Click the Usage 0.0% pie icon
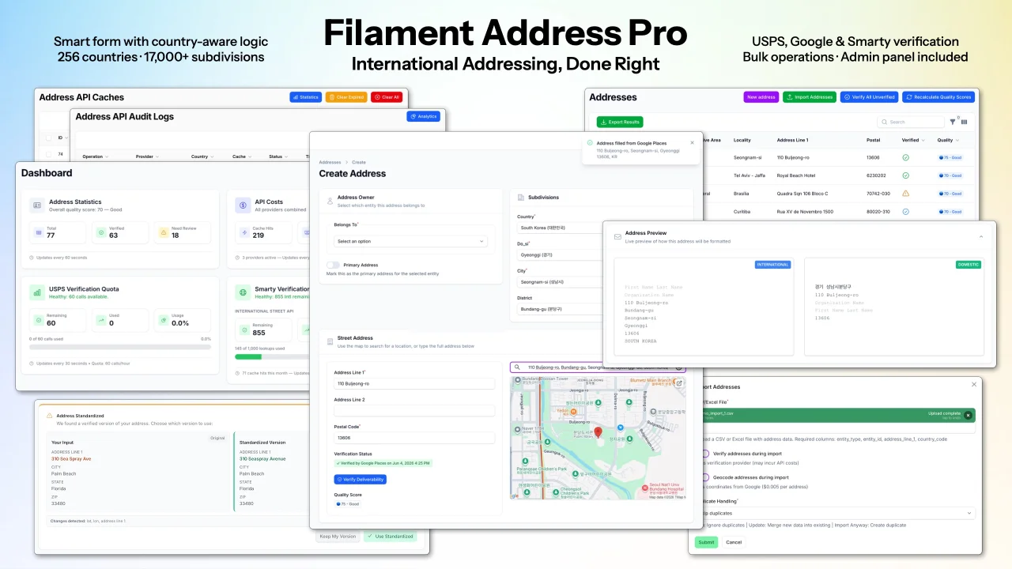This screenshot has width=1012, height=569. pos(163,320)
